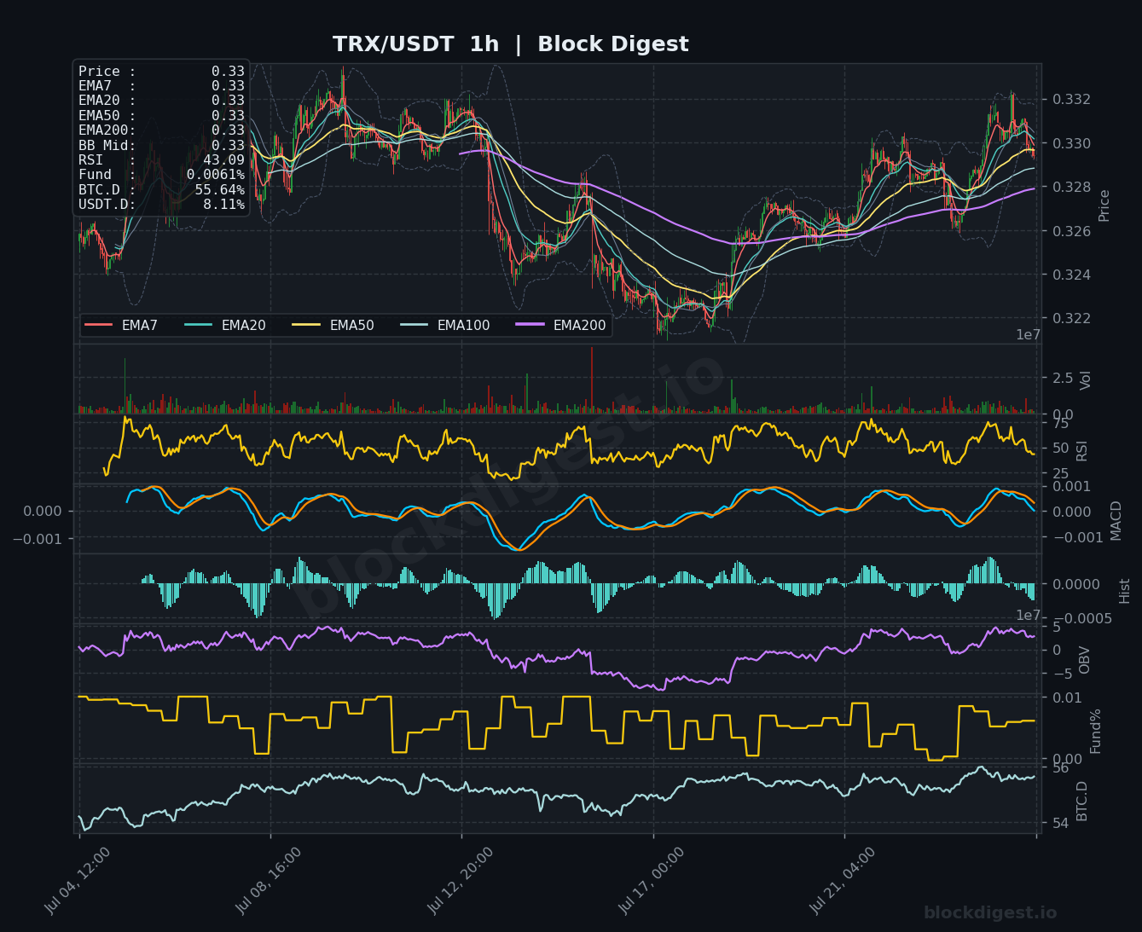Select the RSI 43.09 value in info box
The height and width of the screenshot is (932, 1142).
(223, 160)
